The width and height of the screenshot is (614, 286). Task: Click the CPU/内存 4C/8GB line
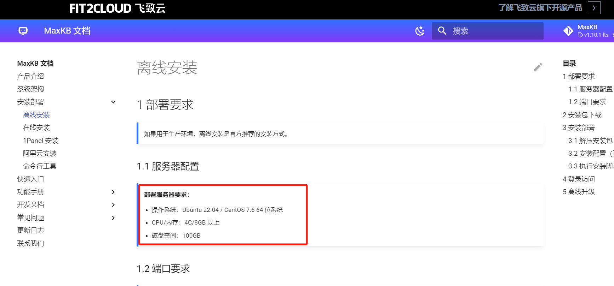185,222
